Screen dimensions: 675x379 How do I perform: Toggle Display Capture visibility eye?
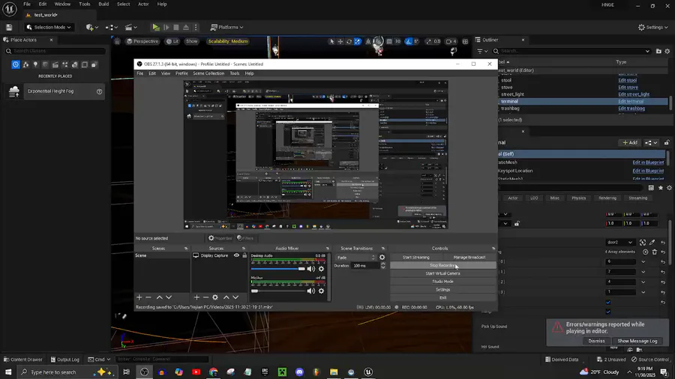coord(236,255)
